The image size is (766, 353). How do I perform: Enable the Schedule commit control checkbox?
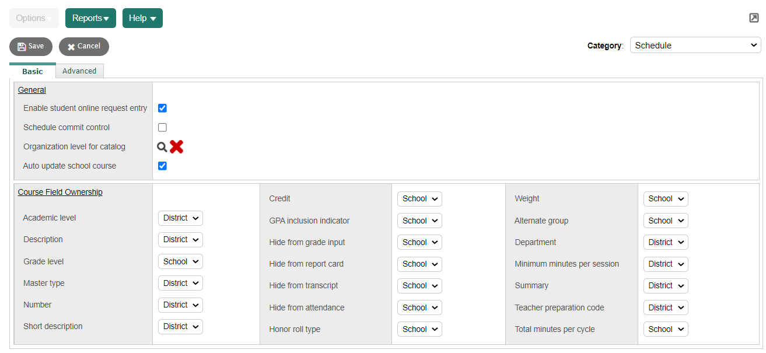162,127
